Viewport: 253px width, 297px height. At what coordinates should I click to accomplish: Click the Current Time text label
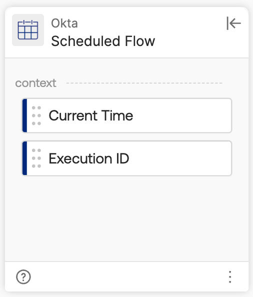[x=91, y=115]
